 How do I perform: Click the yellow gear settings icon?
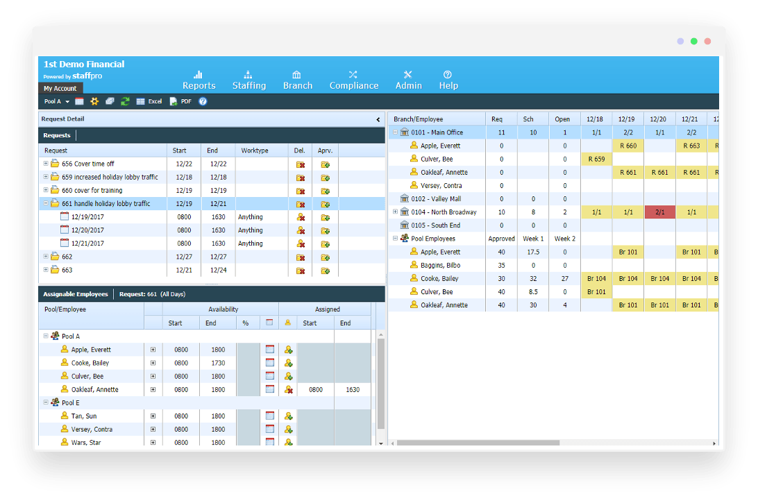click(94, 101)
